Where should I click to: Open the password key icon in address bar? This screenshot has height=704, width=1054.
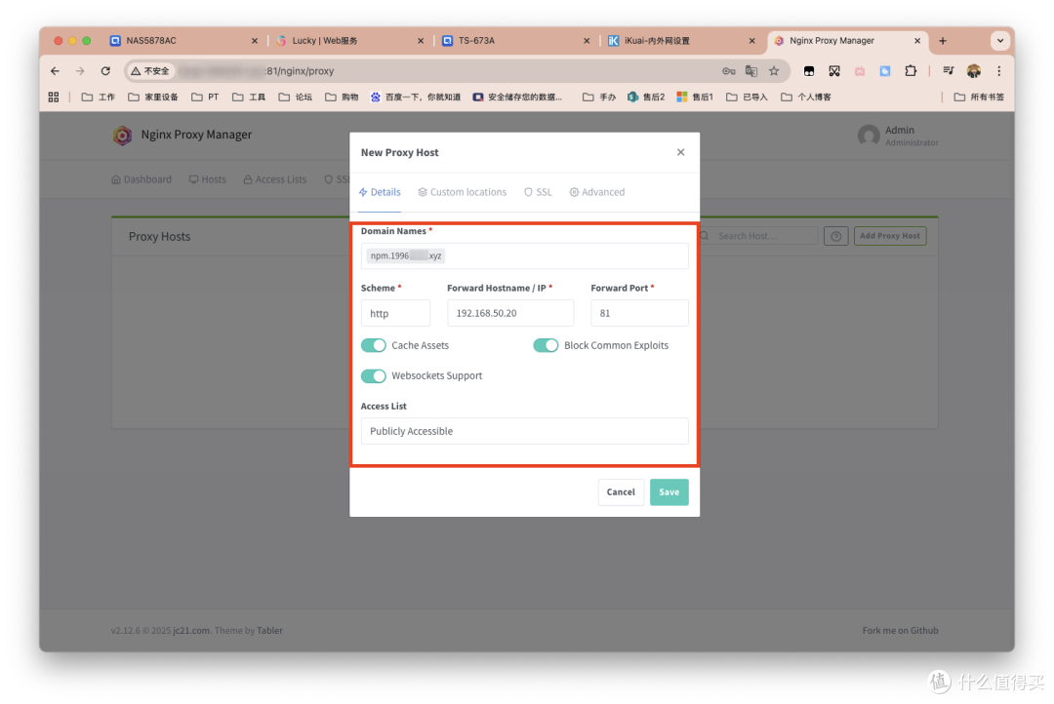(729, 71)
